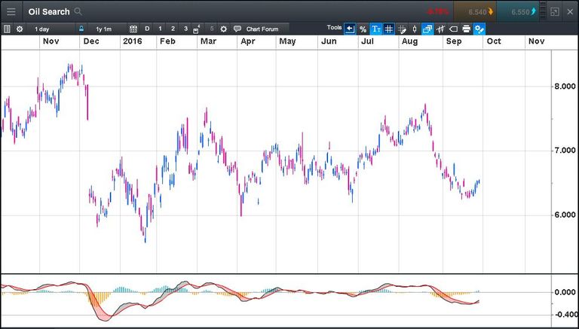Screen dimensions: 579x329
Task: Select the grid drawing pencil tool
Action: pyautogui.click(x=402, y=29)
